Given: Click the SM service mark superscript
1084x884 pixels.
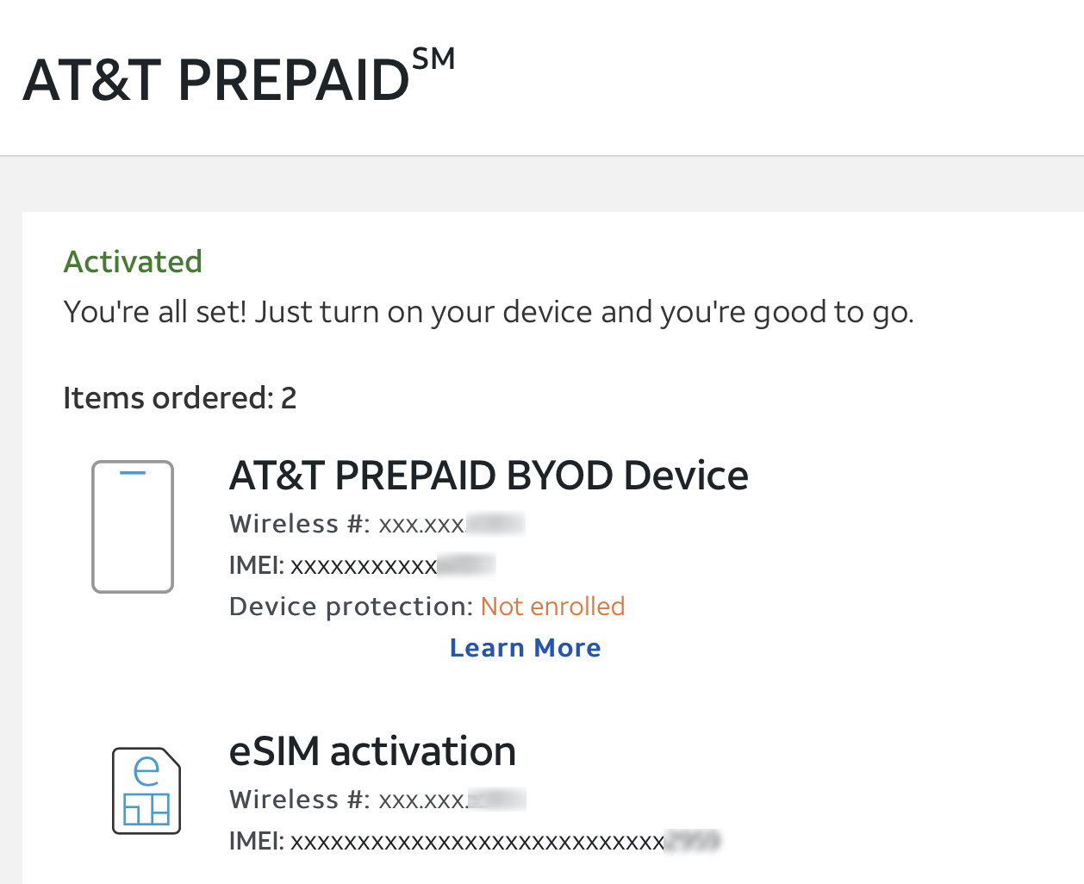Looking at the screenshot, I should pyautogui.click(x=433, y=59).
